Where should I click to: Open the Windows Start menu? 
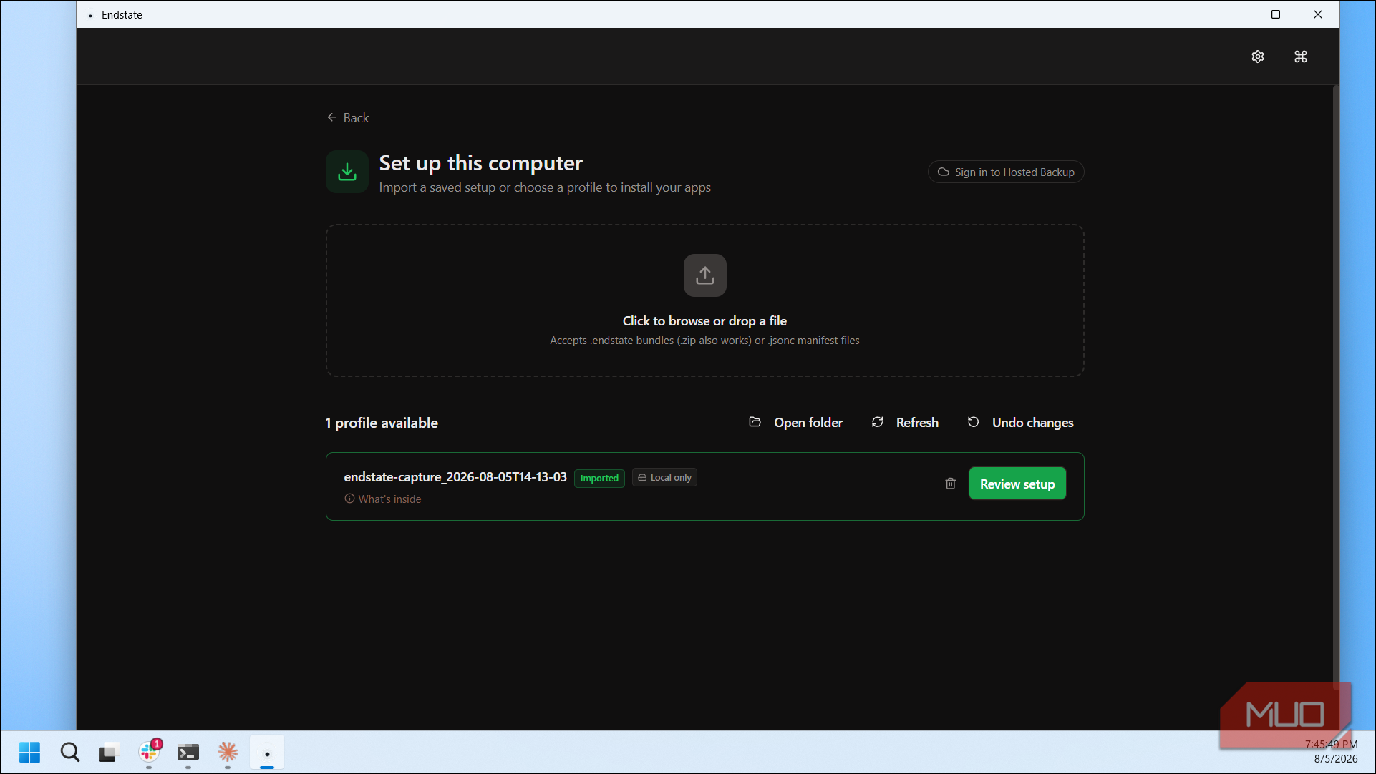30,752
